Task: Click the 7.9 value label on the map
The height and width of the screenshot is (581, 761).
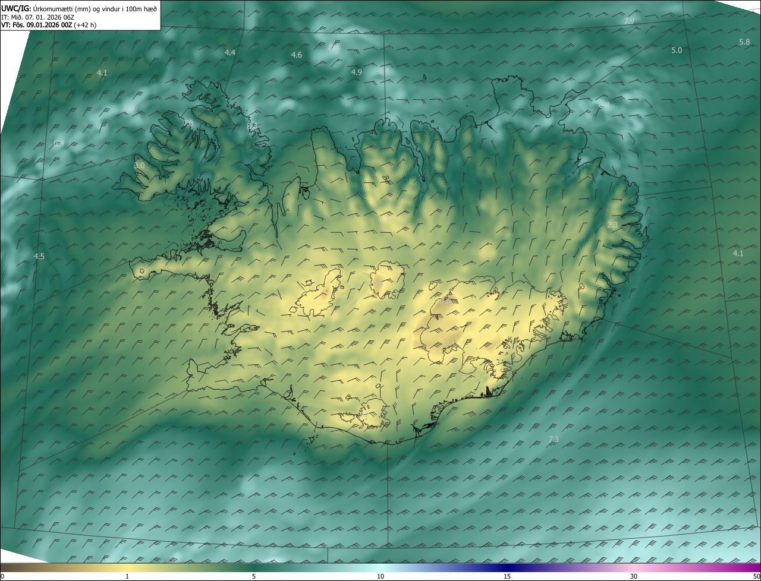Action: tap(629, 21)
